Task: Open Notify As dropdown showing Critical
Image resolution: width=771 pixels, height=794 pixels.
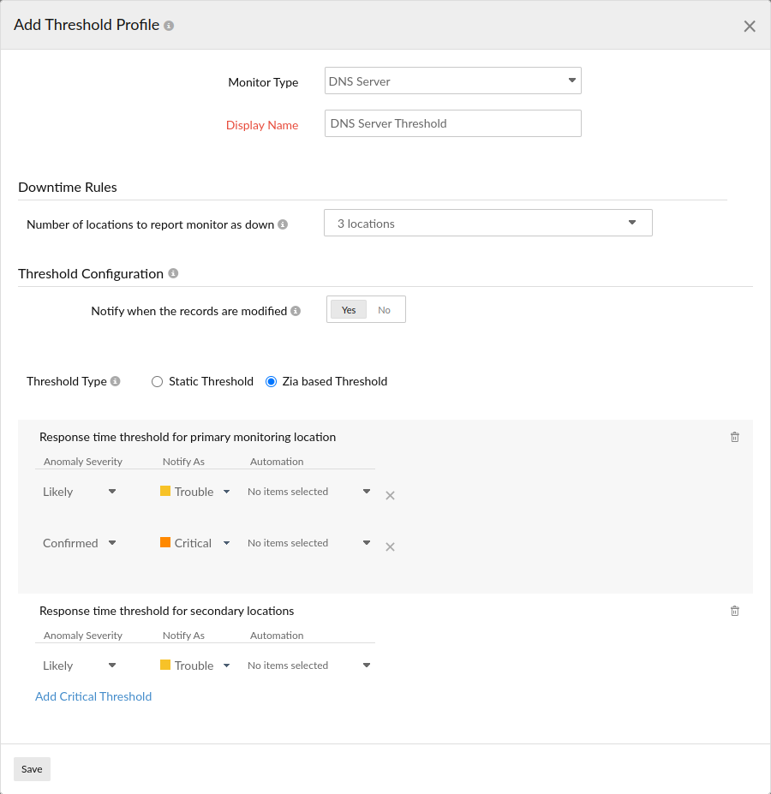Action: point(195,543)
